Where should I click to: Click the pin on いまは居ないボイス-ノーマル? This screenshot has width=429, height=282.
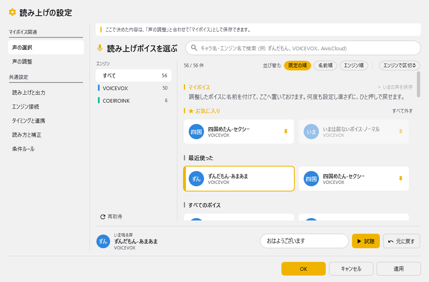[400, 132]
